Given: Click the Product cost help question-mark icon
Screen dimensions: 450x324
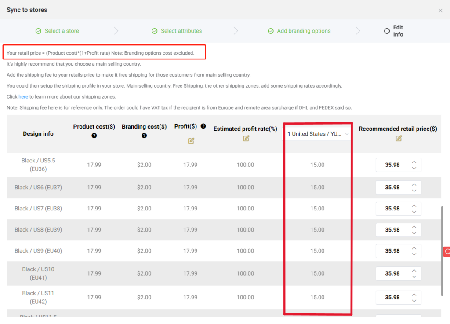Looking at the screenshot, I should tap(94, 136).
